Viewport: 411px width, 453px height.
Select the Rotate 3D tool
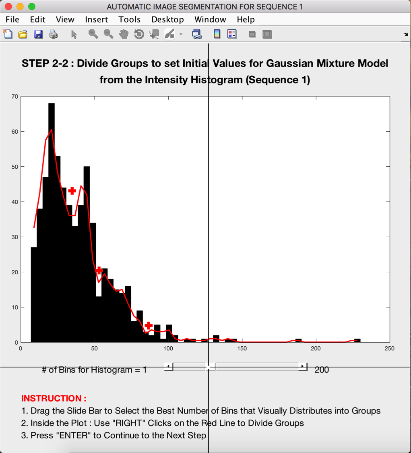(x=139, y=34)
